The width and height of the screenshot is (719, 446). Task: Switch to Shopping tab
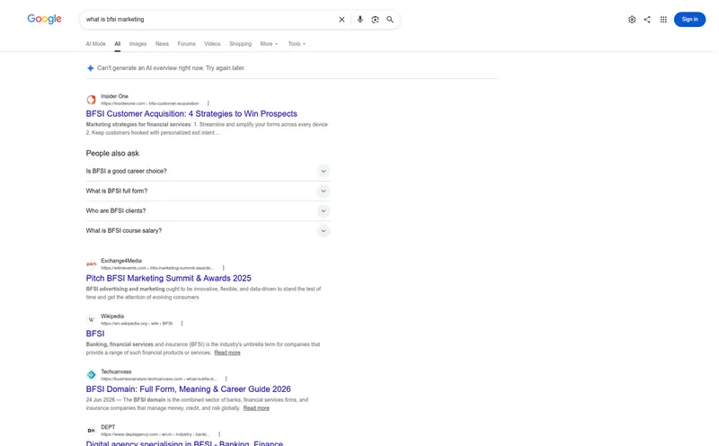click(x=240, y=43)
